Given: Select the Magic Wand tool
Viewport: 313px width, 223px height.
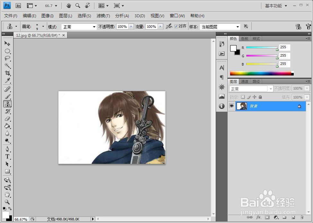Looking at the screenshot, I should pyautogui.click(x=7, y=66).
